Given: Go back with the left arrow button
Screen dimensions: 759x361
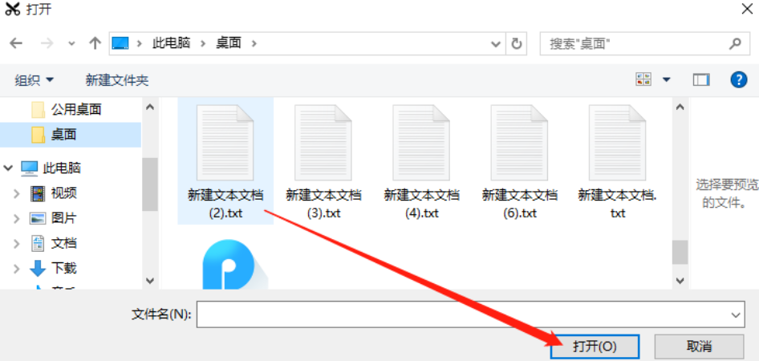Looking at the screenshot, I should tap(16, 43).
